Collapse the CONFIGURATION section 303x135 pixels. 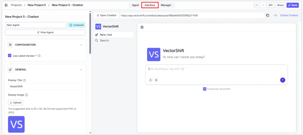(x=81, y=45)
